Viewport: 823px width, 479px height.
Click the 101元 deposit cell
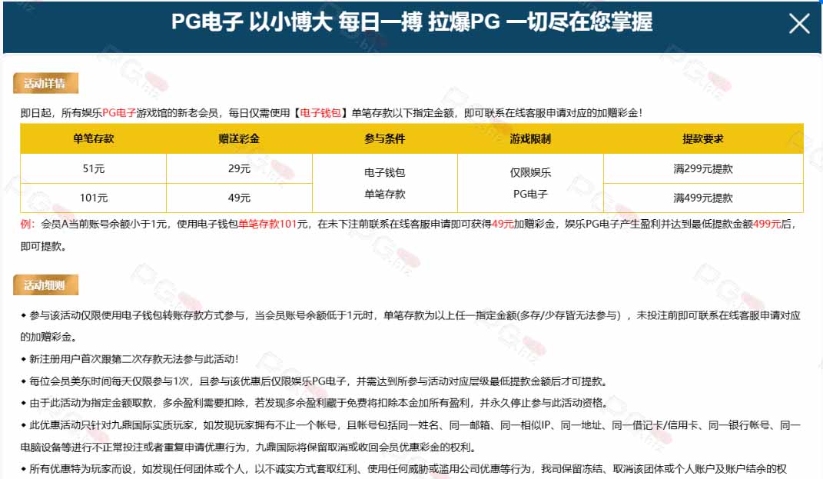[x=94, y=198]
